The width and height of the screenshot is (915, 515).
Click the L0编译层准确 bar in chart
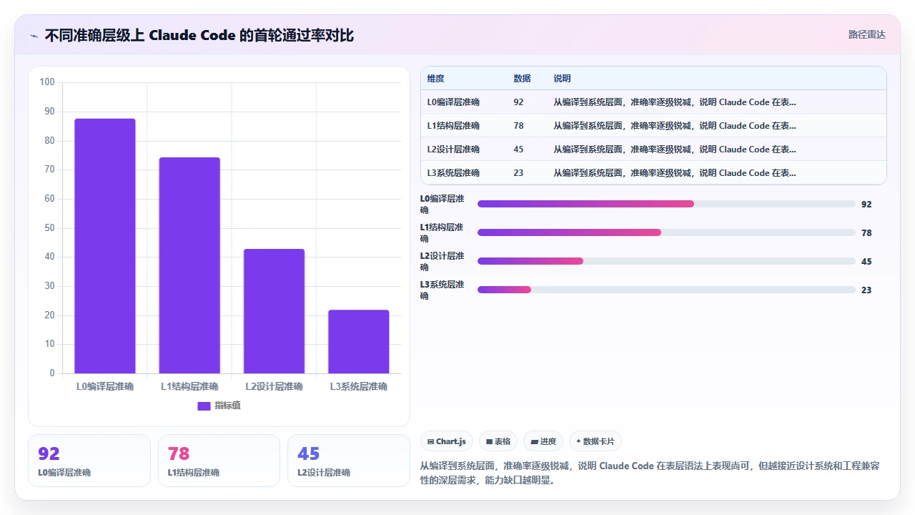105,246
